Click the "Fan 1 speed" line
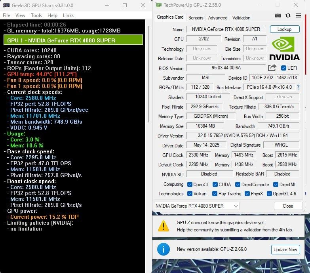Screen dimensions: 310x273 tap(43, 86)
